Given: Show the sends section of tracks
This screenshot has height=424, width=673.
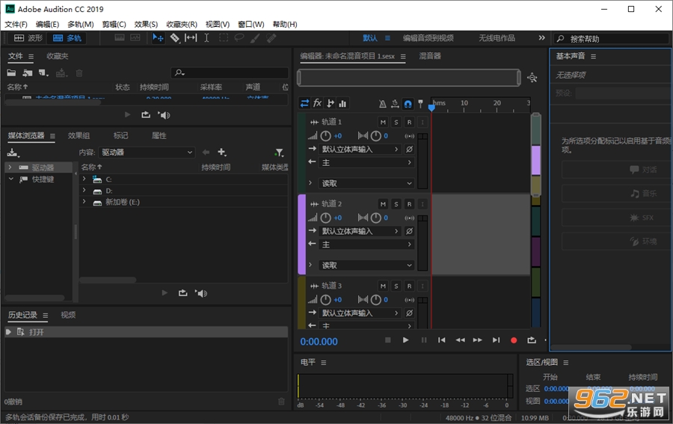Looking at the screenshot, I should [x=330, y=103].
